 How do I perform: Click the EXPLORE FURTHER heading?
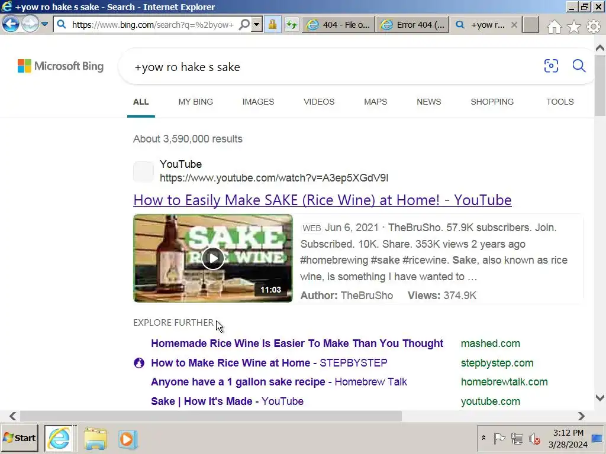[173, 323]
